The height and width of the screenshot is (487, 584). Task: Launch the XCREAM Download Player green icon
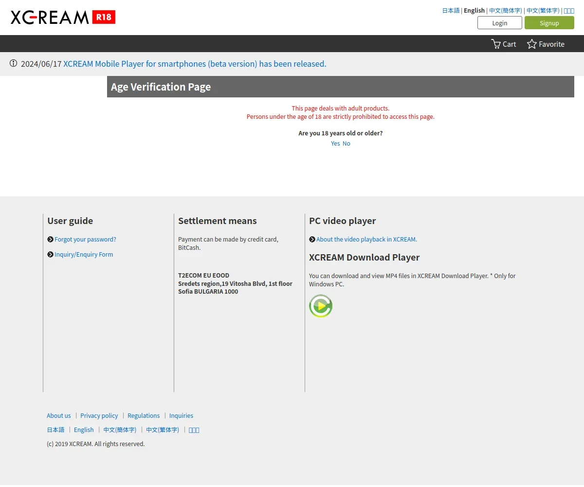[x=321, y=306]
